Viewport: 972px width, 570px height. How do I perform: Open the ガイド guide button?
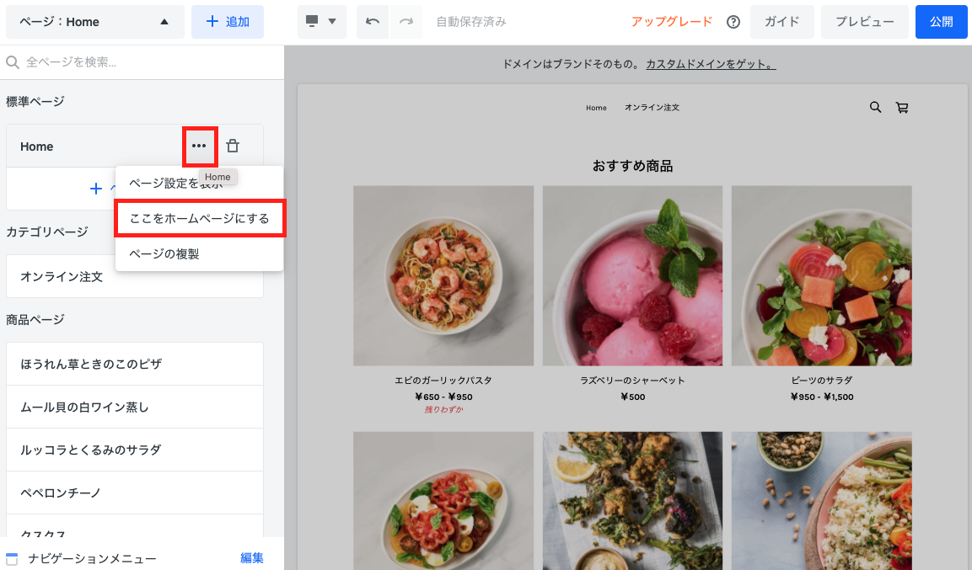click(x=781, y=22)
